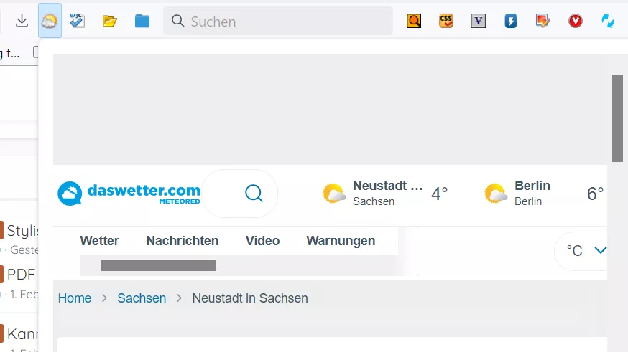This screenshot has width=628, height=352.
Task: Click in the Suchen search field
Action: click(x=278, y=21)
